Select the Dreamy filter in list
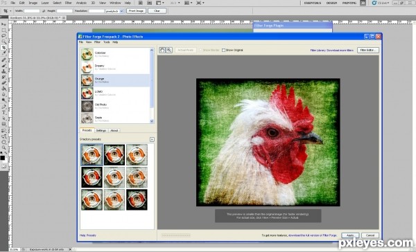Screen dimensions: 416x252 pyautogui.click(x=115, y=67)
